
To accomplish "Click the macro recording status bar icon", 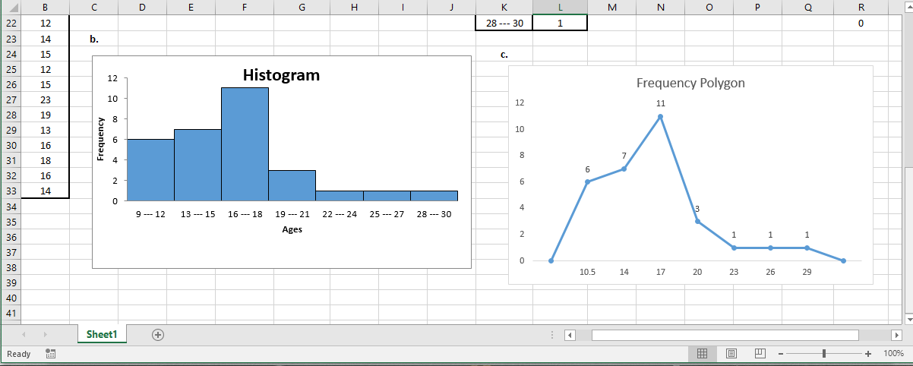I will [x=51, y=354].
